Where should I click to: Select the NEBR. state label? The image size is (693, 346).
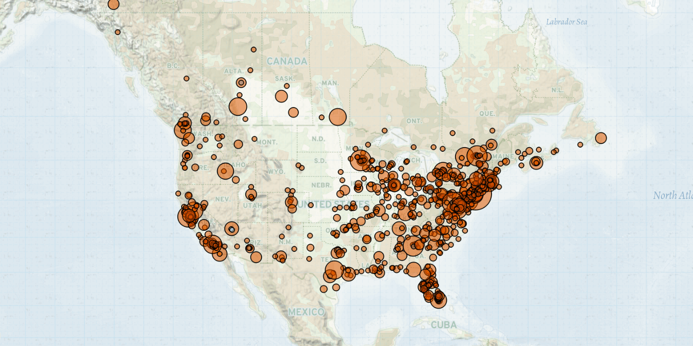pyautogui.click(x=322, y=185)
